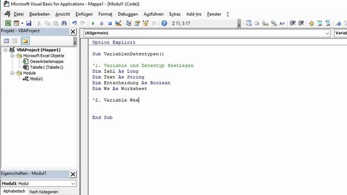Open the Ansicht menu
This screenshot has width=347, height=195.
pyautogui.click(x=63, y=14)
